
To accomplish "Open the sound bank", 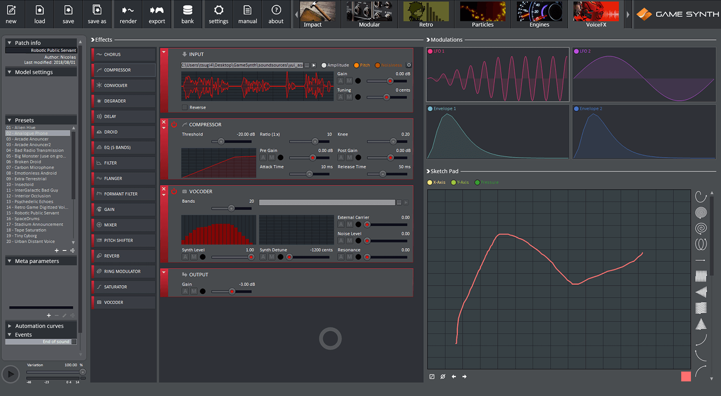I will click(187, 14).
